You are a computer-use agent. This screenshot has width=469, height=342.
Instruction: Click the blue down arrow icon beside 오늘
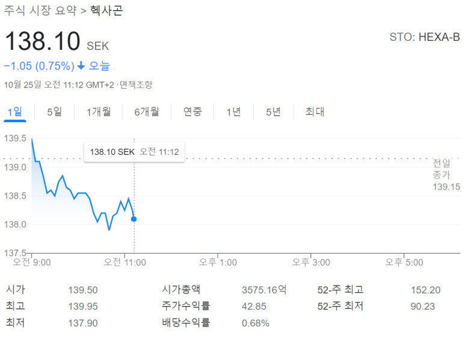pos(81,65)
